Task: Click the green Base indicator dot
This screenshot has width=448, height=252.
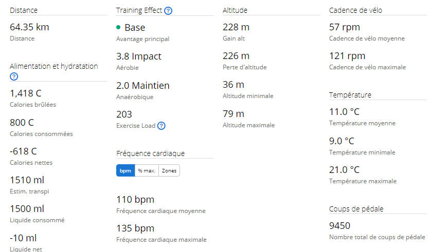Action: [x=118, y=27]
